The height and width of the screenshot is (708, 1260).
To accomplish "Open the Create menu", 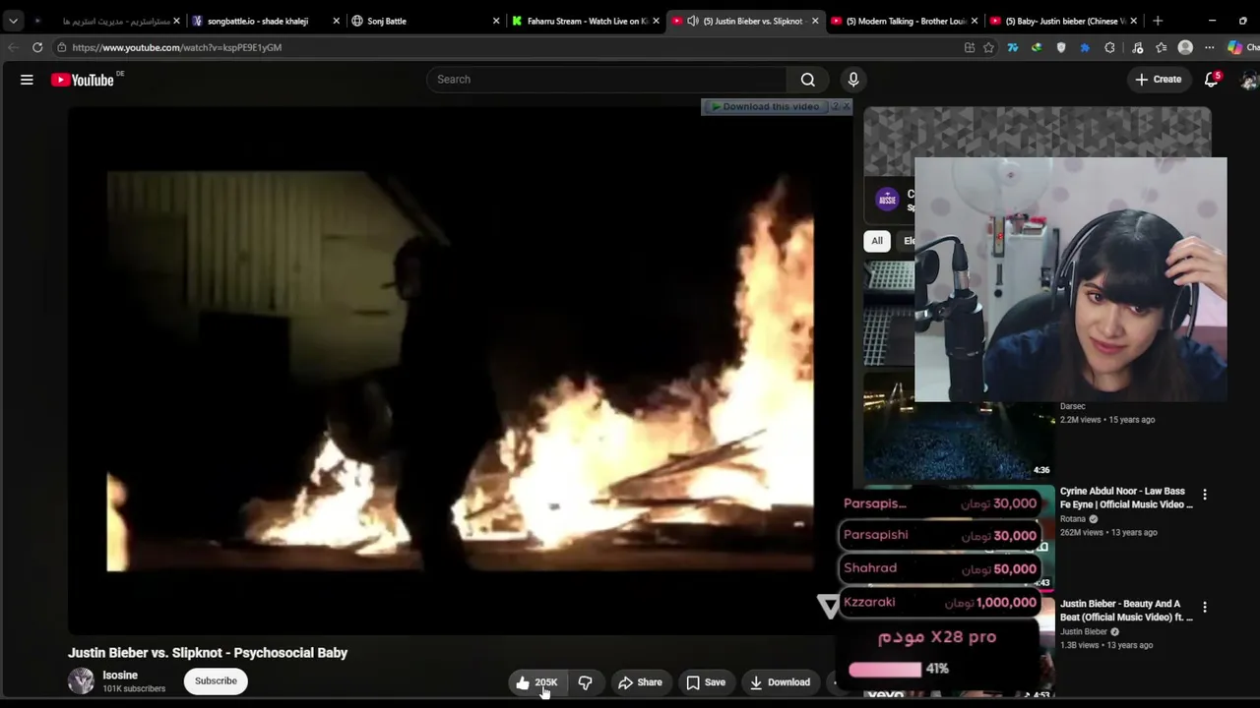I will tap(1158, 80).
